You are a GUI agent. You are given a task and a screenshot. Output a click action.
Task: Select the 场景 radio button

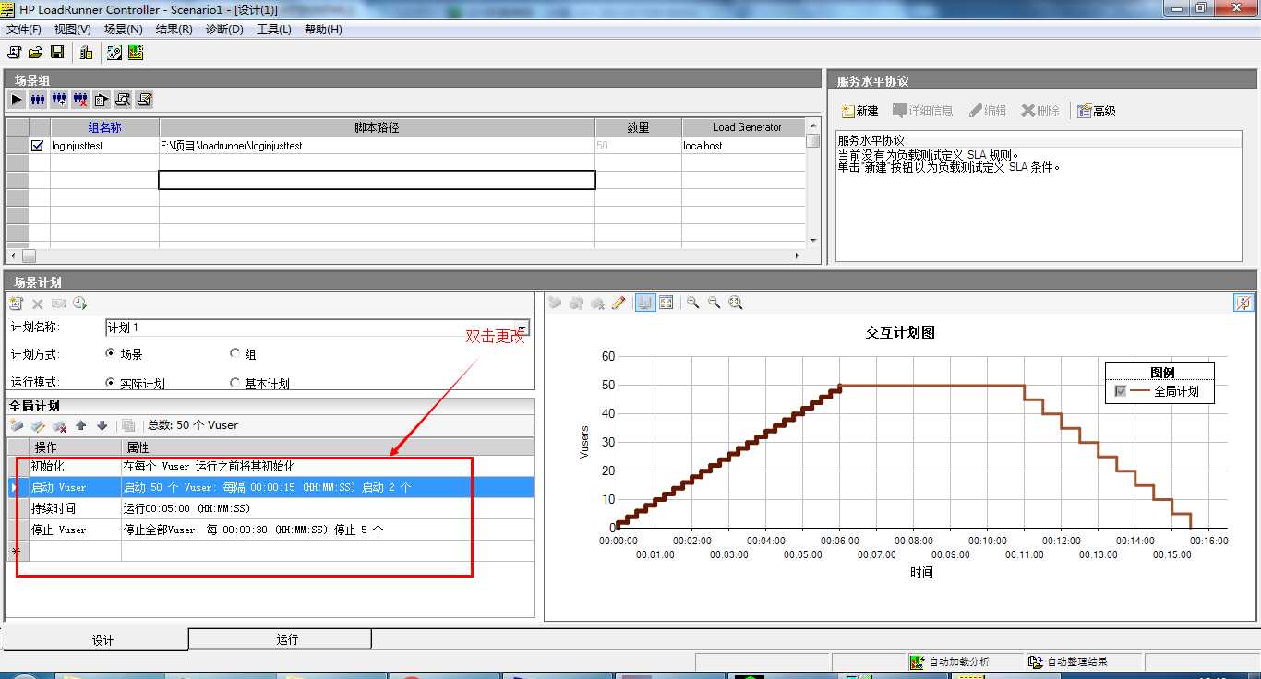[x=111, y=353]
